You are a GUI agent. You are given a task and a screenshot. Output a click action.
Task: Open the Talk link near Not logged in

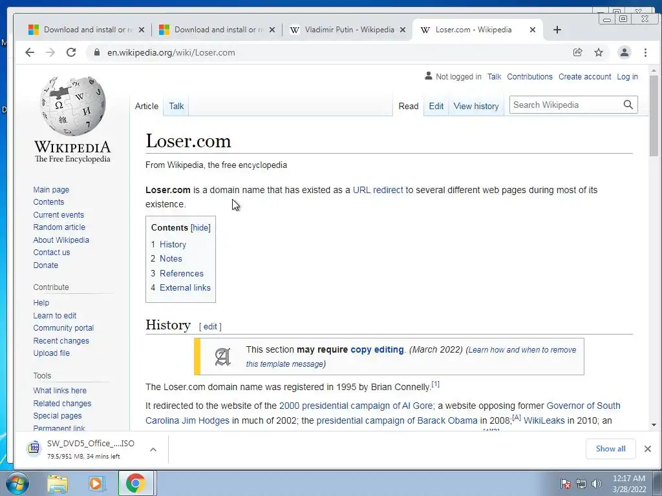[494, 77]
